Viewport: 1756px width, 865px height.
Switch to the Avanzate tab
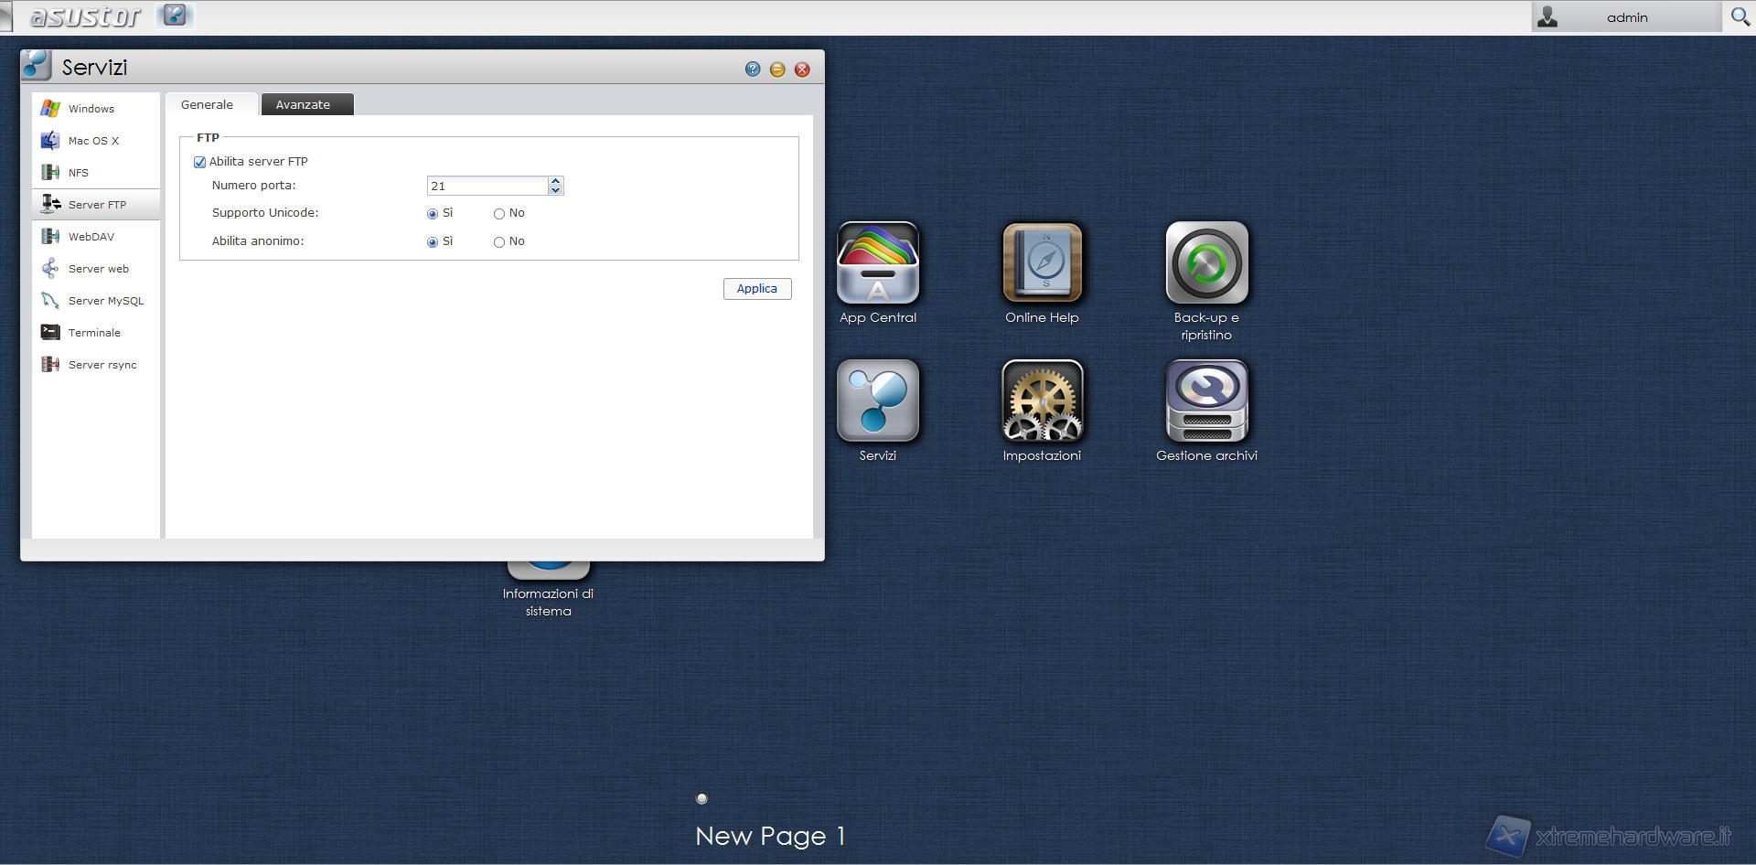pos(303,105)
